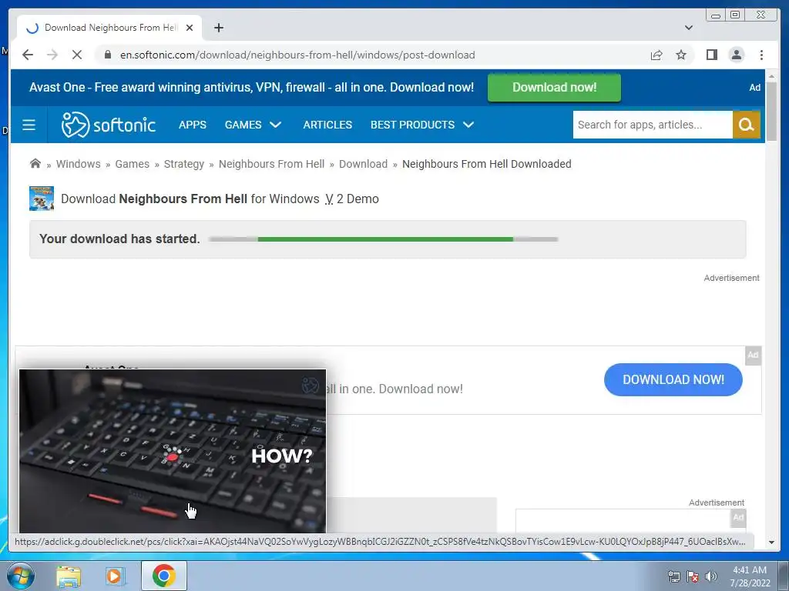Viewport: 789px width, 591px height.
Task: Go back to the previous page
Action: click(x=28, y=55)
